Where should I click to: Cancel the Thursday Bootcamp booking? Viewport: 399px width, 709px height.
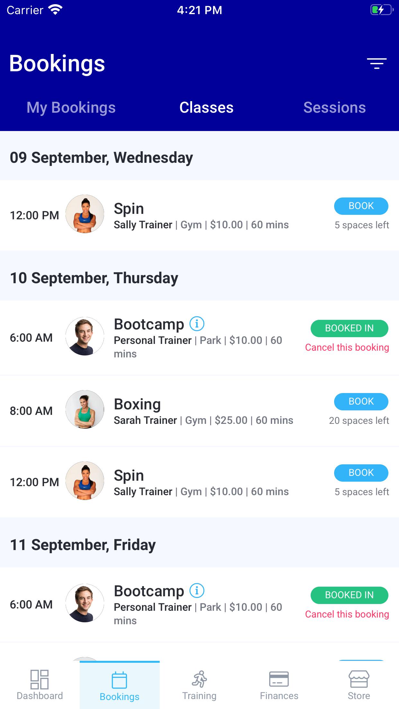point(347,347)
